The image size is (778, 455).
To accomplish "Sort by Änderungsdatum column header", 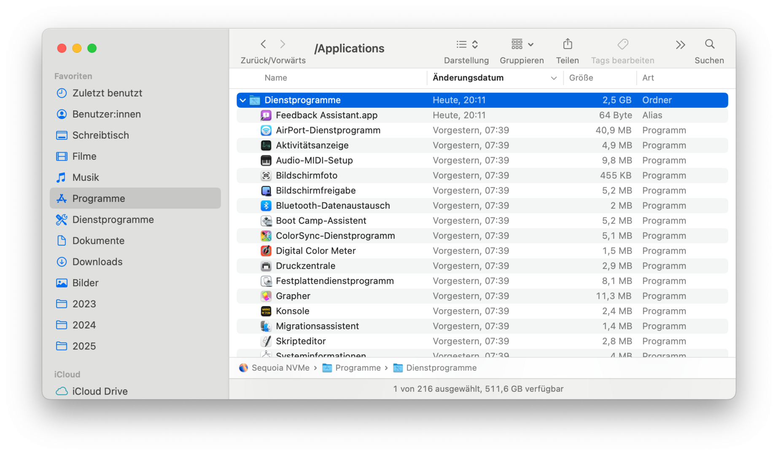I will 468,78.
